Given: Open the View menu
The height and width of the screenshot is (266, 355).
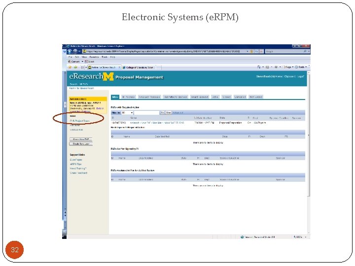Looking at the screenshot, I should point(84,57).
